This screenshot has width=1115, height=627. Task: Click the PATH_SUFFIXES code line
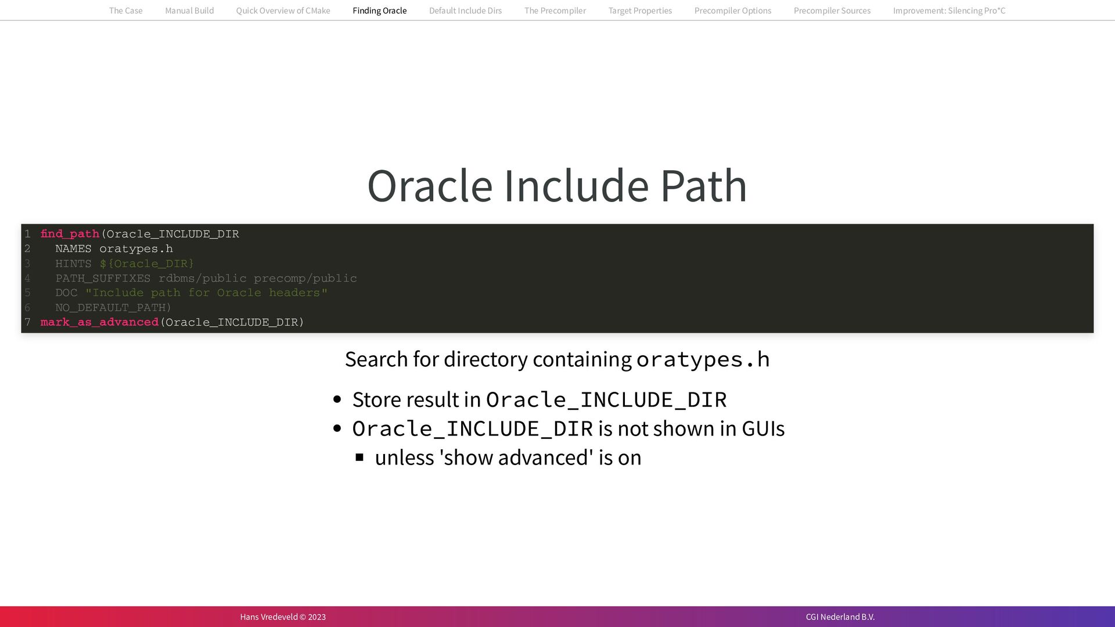(206, 278)
